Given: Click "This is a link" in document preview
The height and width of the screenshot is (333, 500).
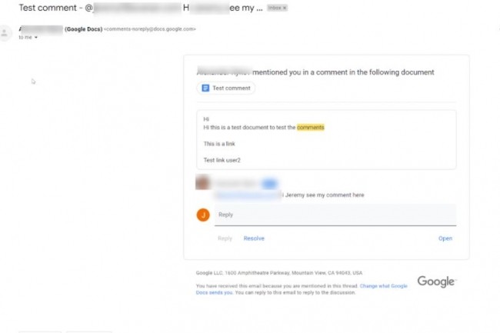Looking at the screenshot, I should pyautogui.click(x=219, y=144).
